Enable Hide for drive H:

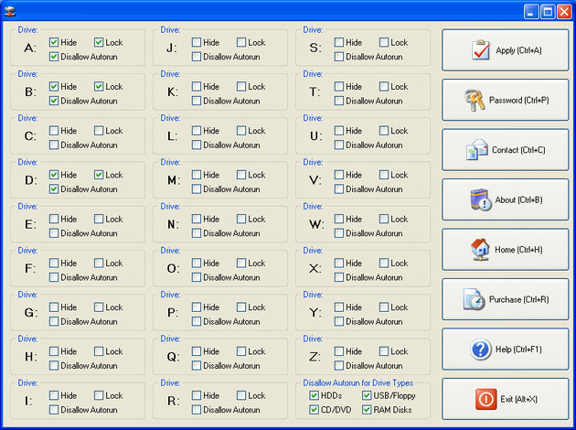point(54,351)
